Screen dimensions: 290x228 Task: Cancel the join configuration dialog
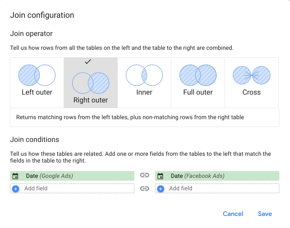coord(233,214)
